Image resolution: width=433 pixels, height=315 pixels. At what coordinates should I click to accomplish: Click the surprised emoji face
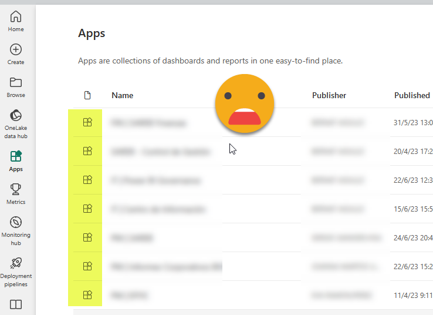(245, 103)
